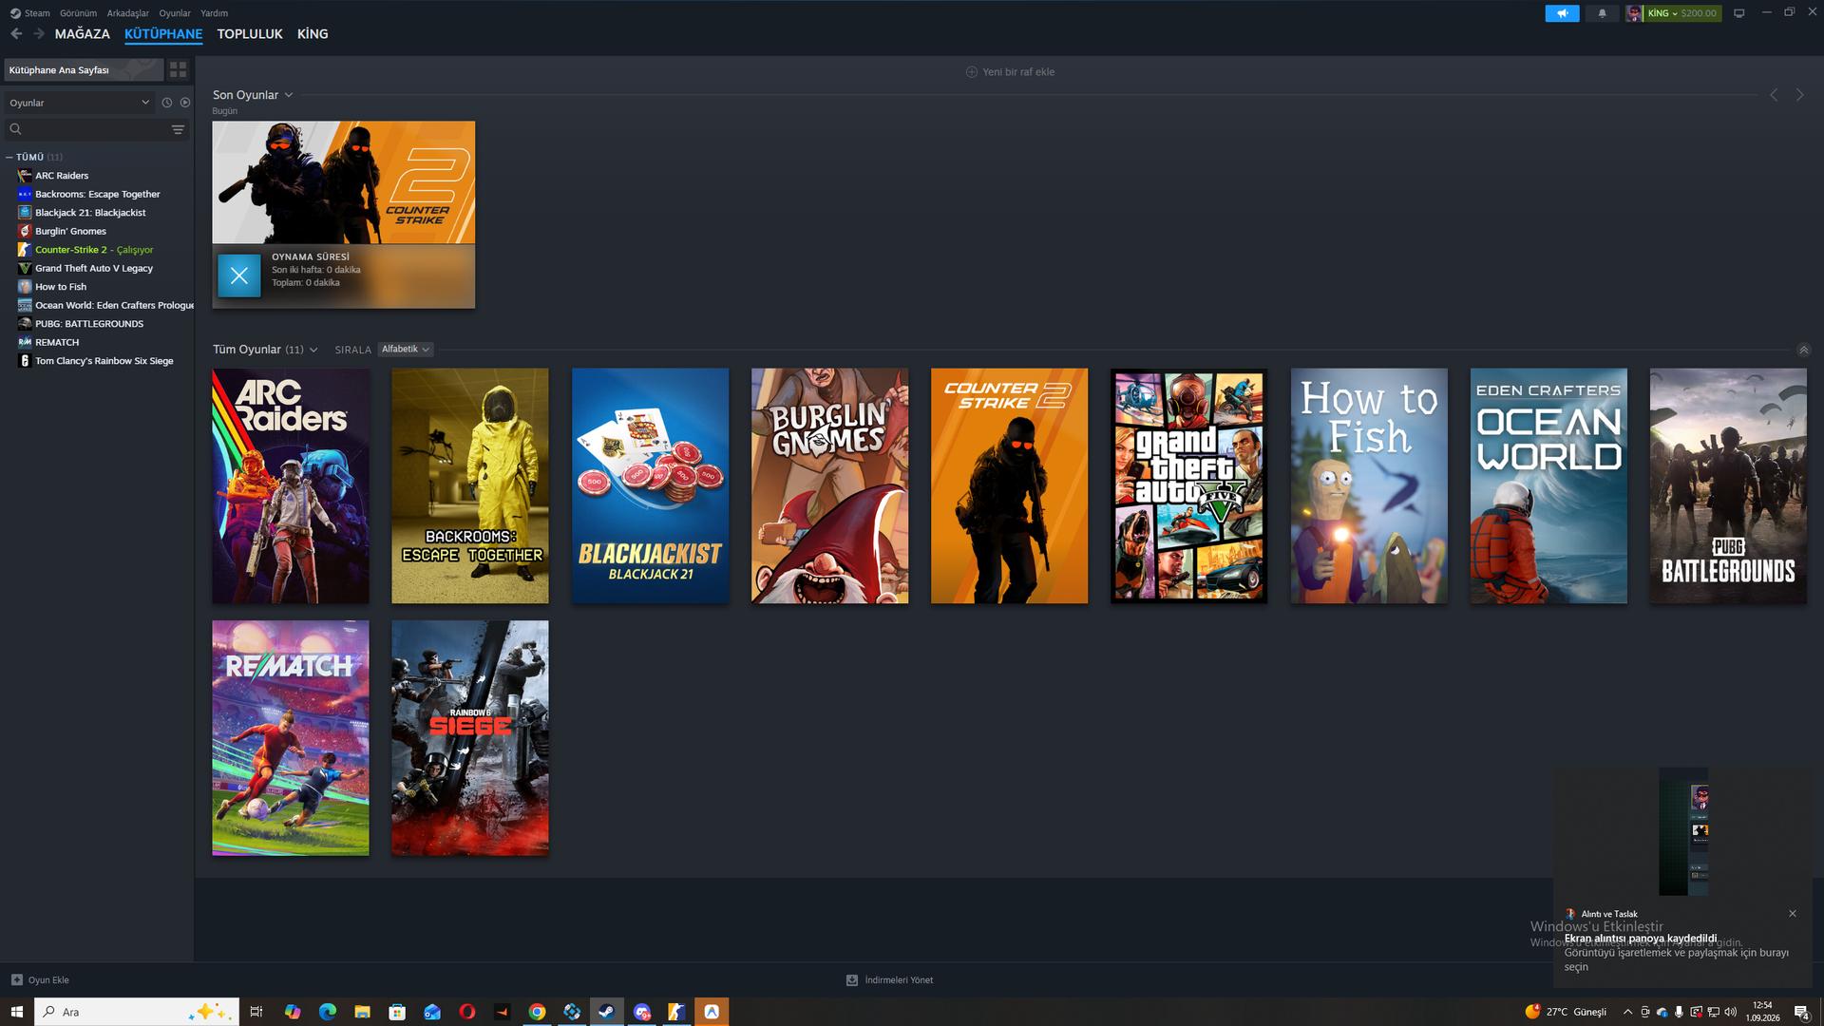Open the Rainbow Six Siege cover art
The image size is (1824, 1026).
470,738
